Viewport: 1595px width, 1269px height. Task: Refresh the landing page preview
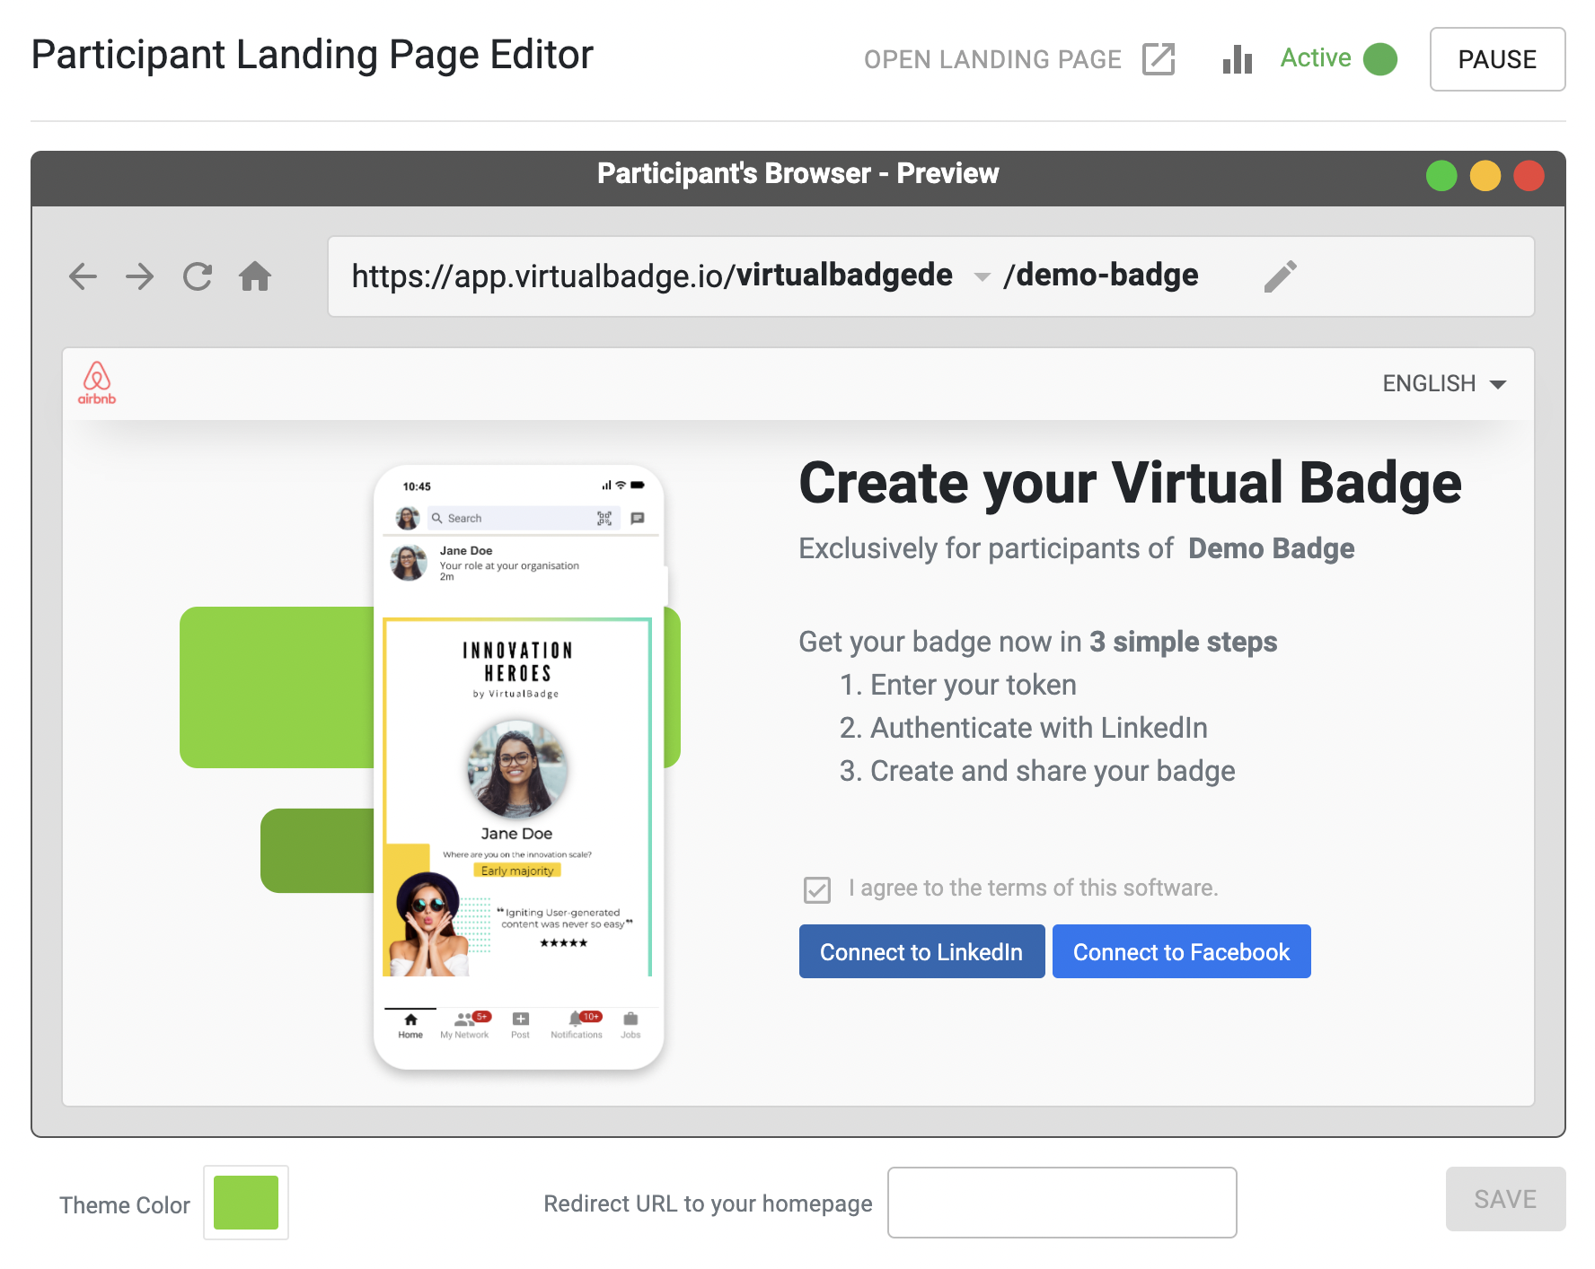click(196, 276)
